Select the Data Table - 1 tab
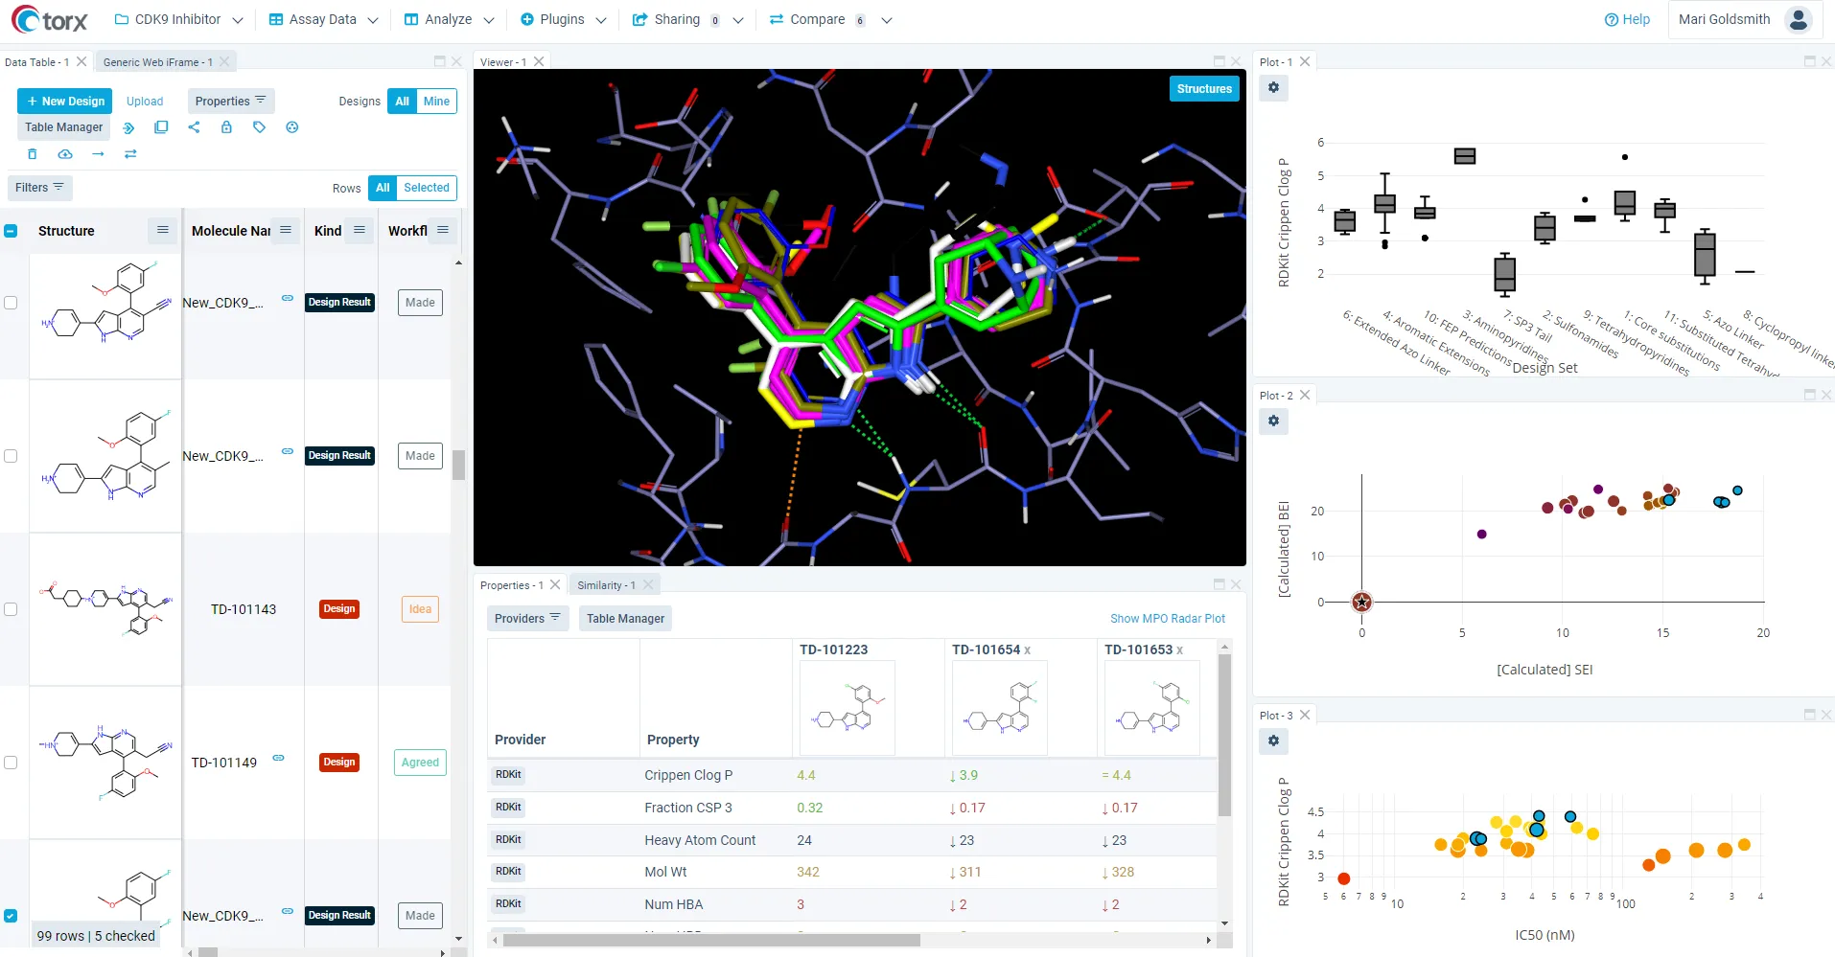This screenshot has height=957, width=1835. tap(36, 62)
